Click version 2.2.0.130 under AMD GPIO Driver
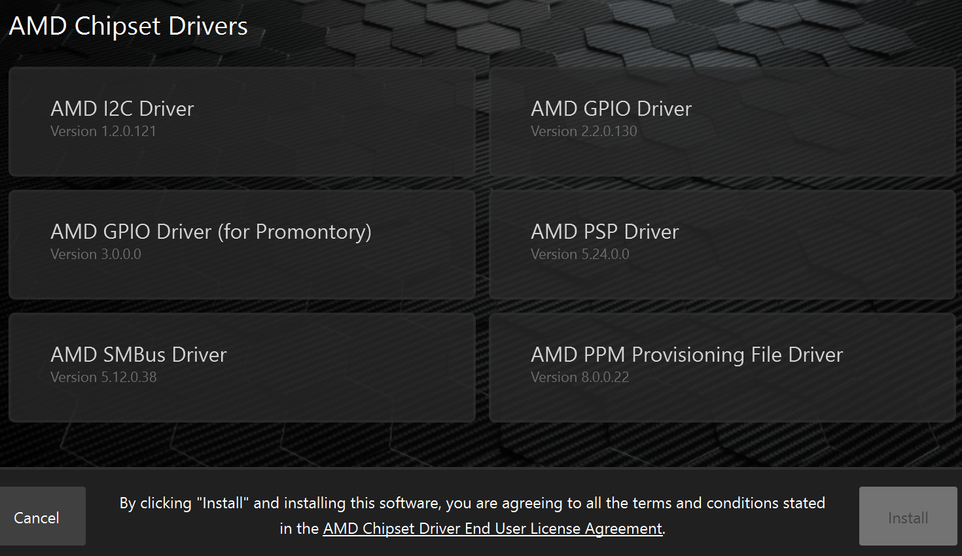 (584, 131)
